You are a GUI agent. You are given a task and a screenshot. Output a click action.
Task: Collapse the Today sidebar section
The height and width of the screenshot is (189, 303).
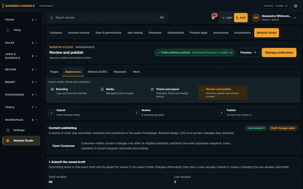21,20
